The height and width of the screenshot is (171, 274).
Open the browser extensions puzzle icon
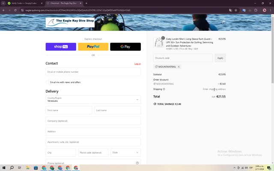tap(256, 10)
